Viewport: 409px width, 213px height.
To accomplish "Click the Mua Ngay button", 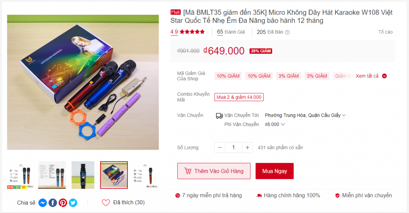I will 274,171.
